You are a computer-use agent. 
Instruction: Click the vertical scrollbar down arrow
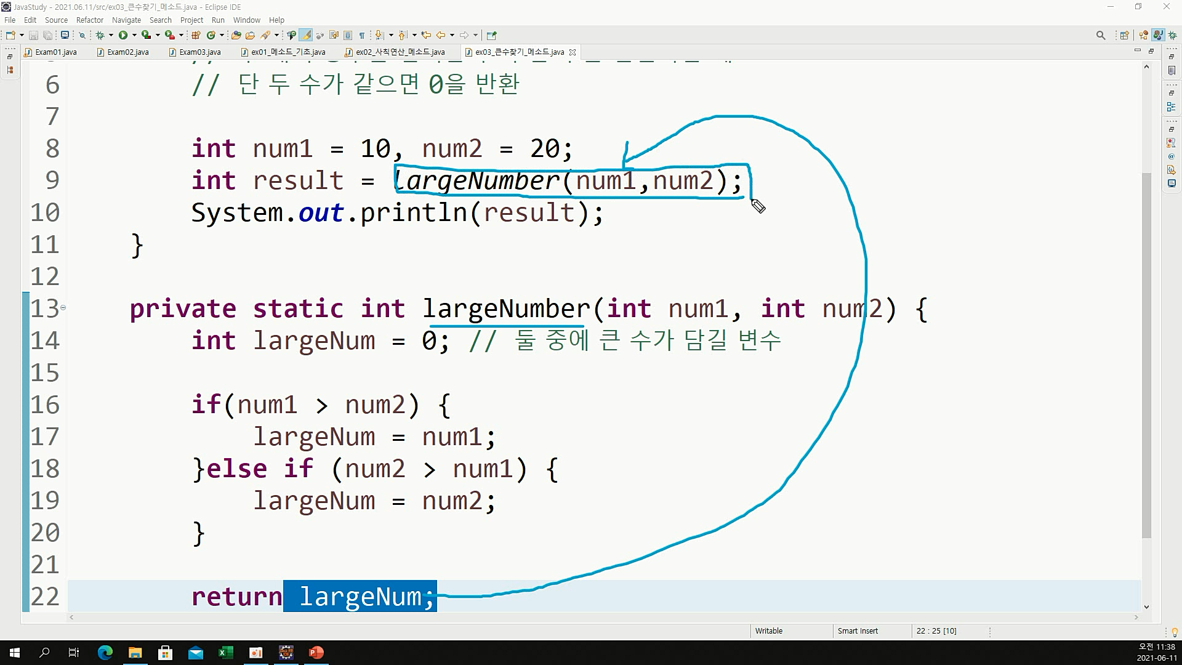(1146, 607)
